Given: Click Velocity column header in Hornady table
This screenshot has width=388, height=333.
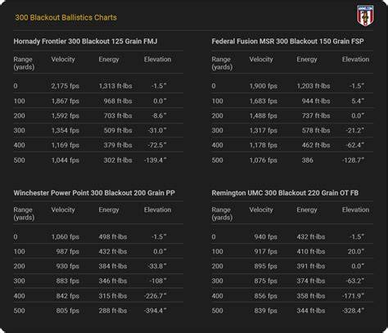Looking at the screenshot, I should (63, 60).
